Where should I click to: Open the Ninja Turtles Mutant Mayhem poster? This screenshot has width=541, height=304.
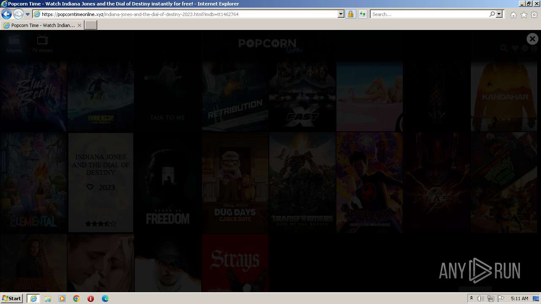coord(504,182)
